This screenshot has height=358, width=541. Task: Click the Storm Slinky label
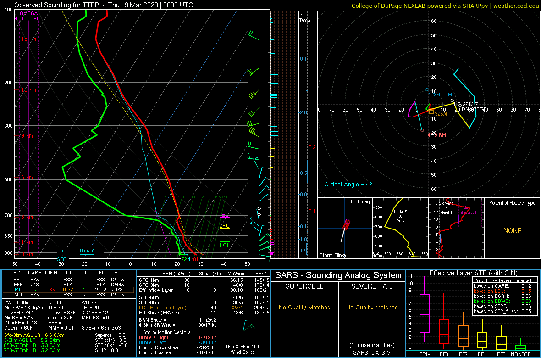pos(332,255)
